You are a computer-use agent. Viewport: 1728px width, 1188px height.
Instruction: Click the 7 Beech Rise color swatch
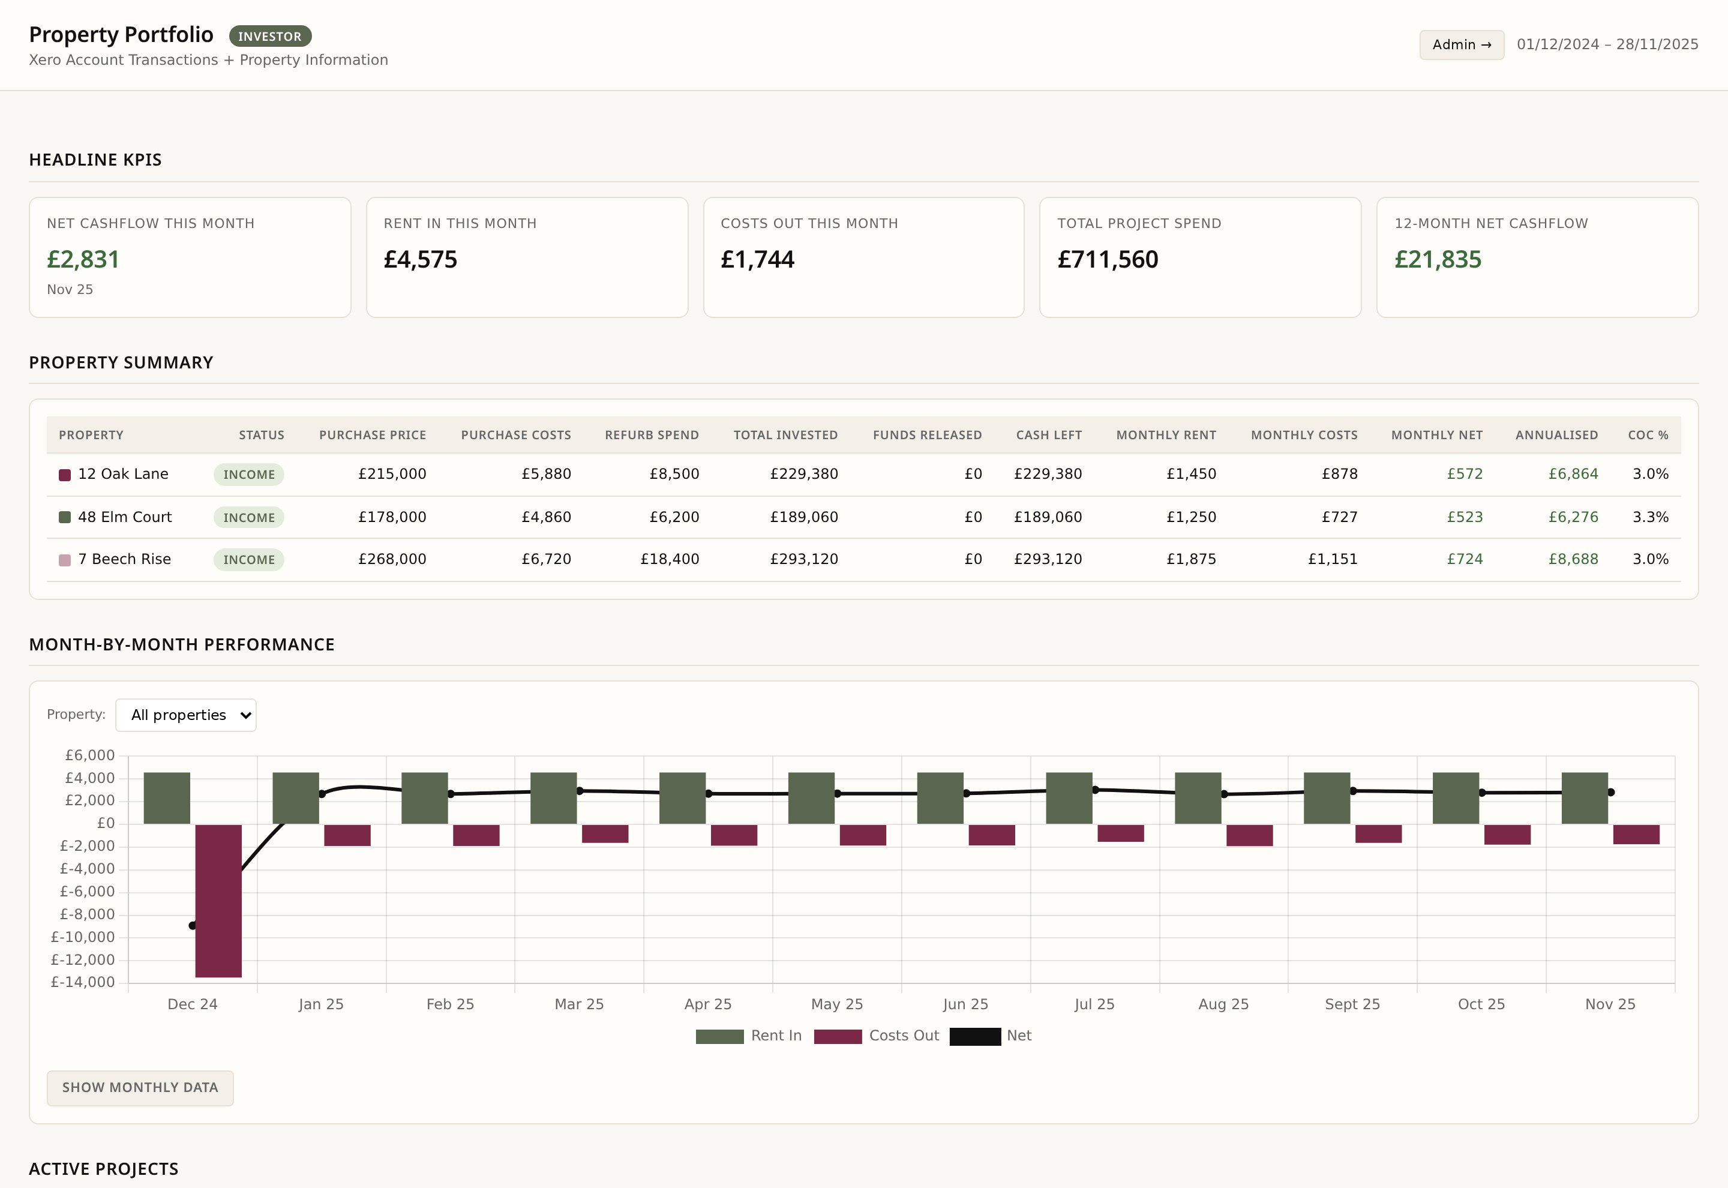65,560
